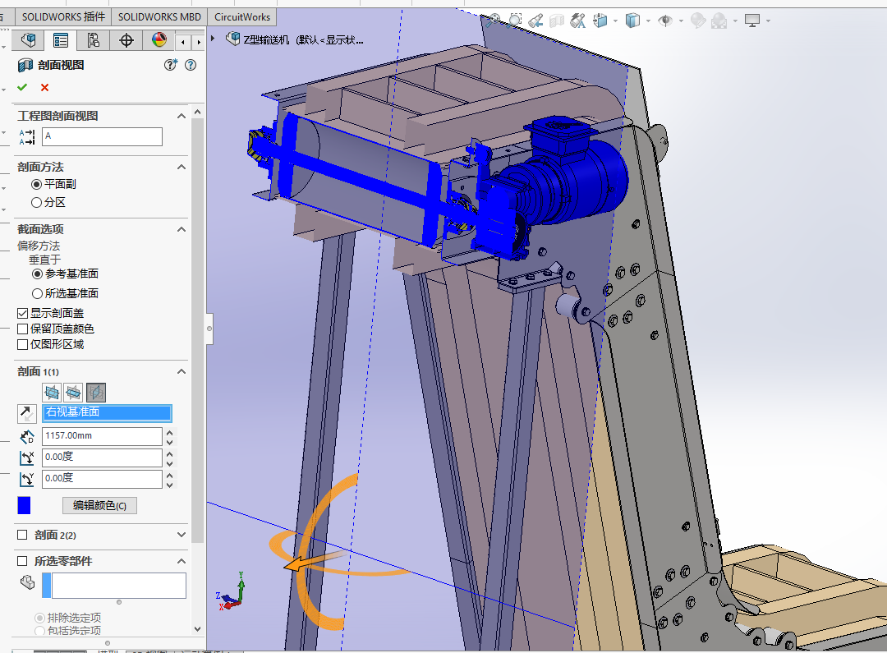Image resolution: width=887 pixels, height=653 pixels.
Task: Collapse the 截面选项 section
Action: [182, 229]
